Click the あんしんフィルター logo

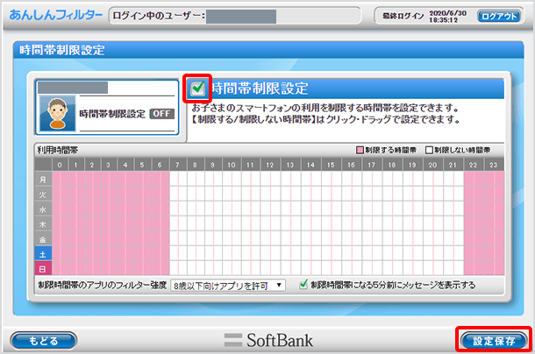tap(54, 16)
